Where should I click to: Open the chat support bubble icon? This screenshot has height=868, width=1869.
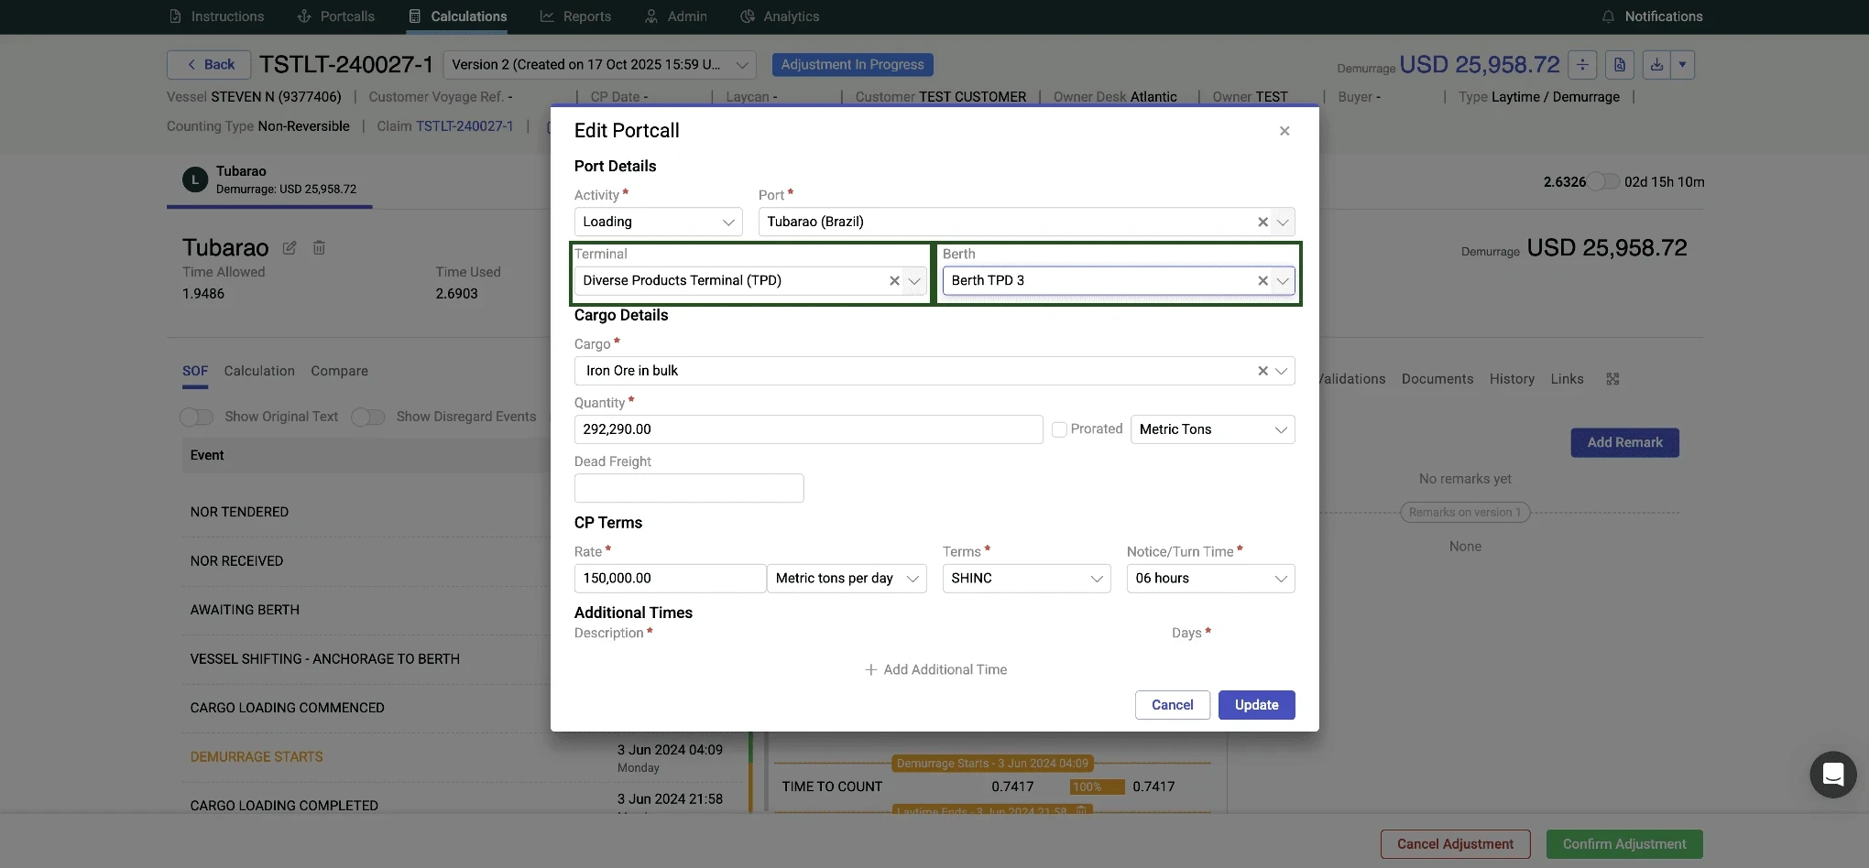click(x=1832, y=775)
